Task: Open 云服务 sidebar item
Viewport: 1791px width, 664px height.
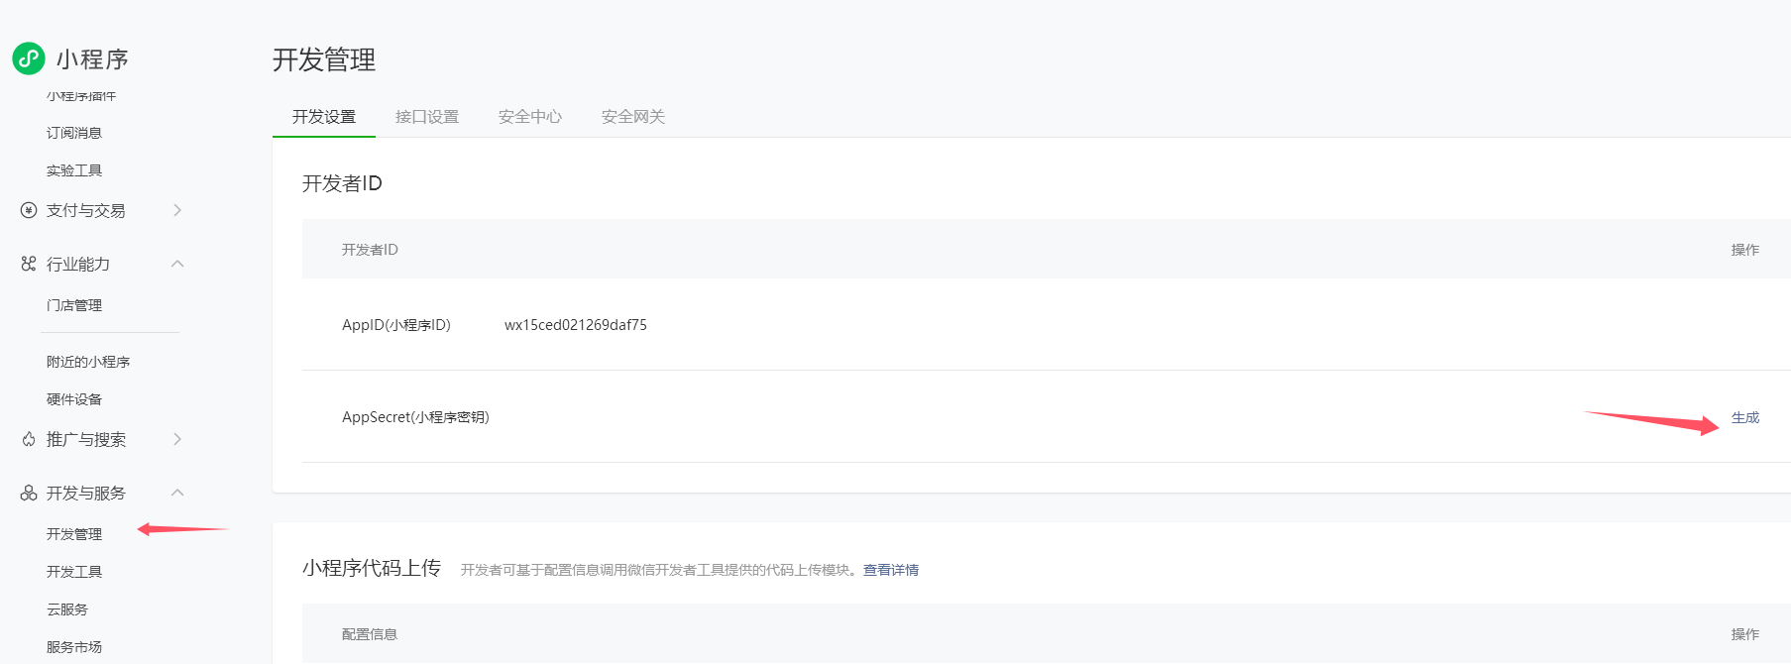Action: pos(67,609)
